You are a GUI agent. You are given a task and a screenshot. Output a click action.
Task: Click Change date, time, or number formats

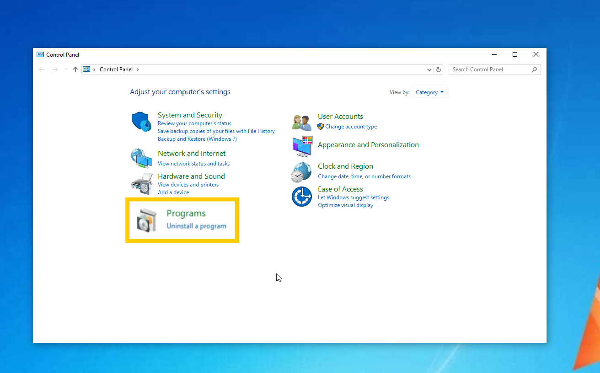364,176
